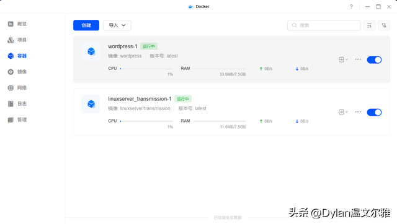Screen dimensions: 397x224
Task: Go to the 镜像 images section
Action: coord(17,72)
